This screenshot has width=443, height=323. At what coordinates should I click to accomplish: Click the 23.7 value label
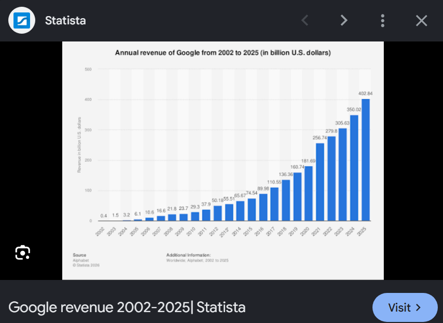(183, 208)
